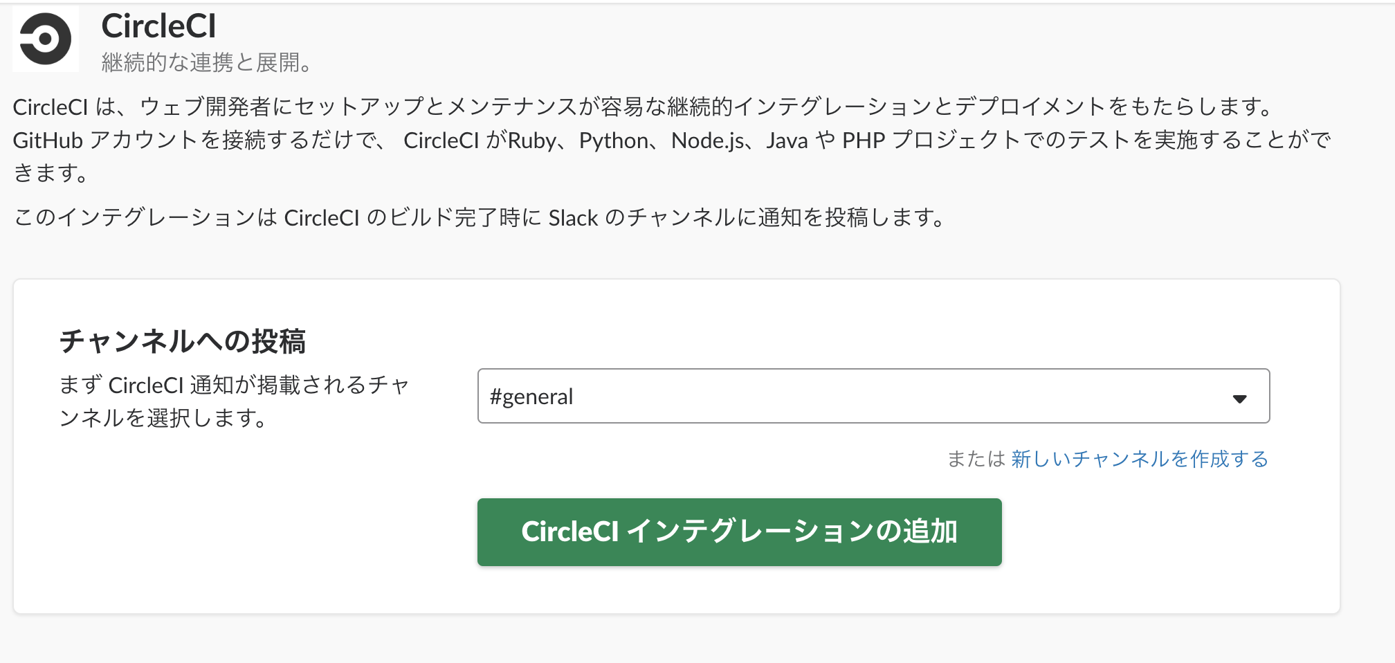Click the word Slack in the description
The height and width of the screenshot is (663, 1395).
[573, 218]
